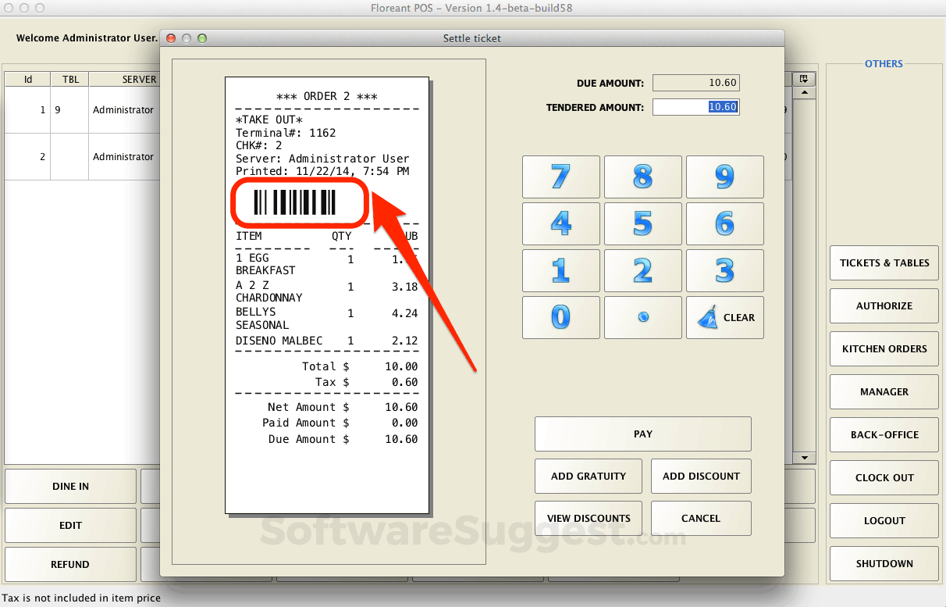Choose the DINE IN order type
This screenshot has height=607, width=946.
(70, 486)
